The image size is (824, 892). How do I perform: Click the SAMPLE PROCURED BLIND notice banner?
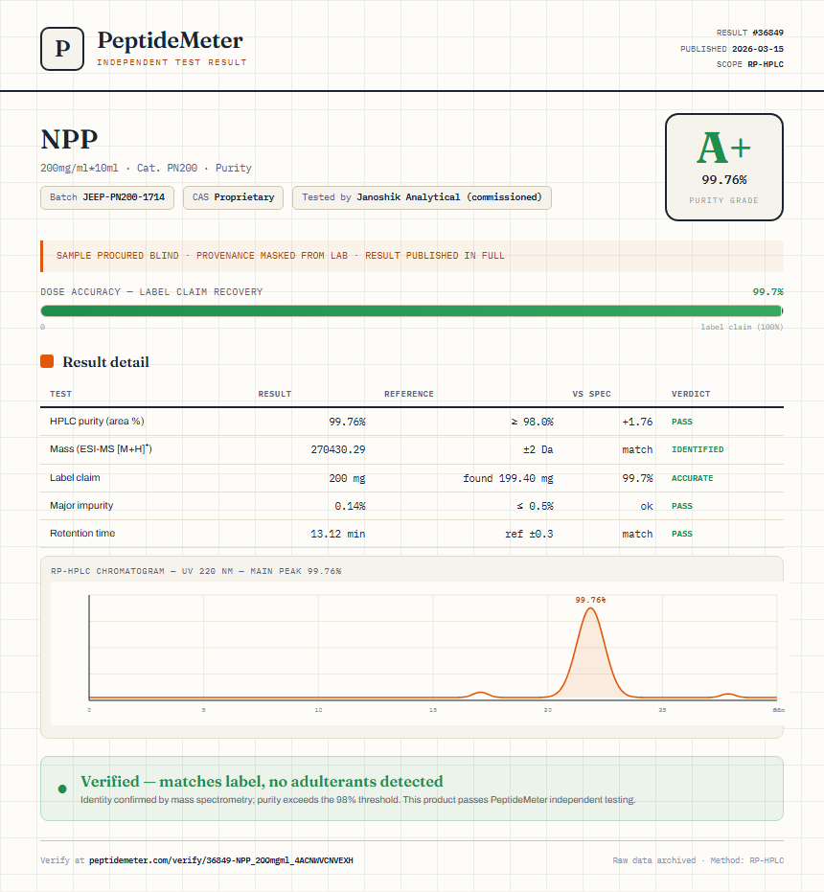[x=412, y=256]
